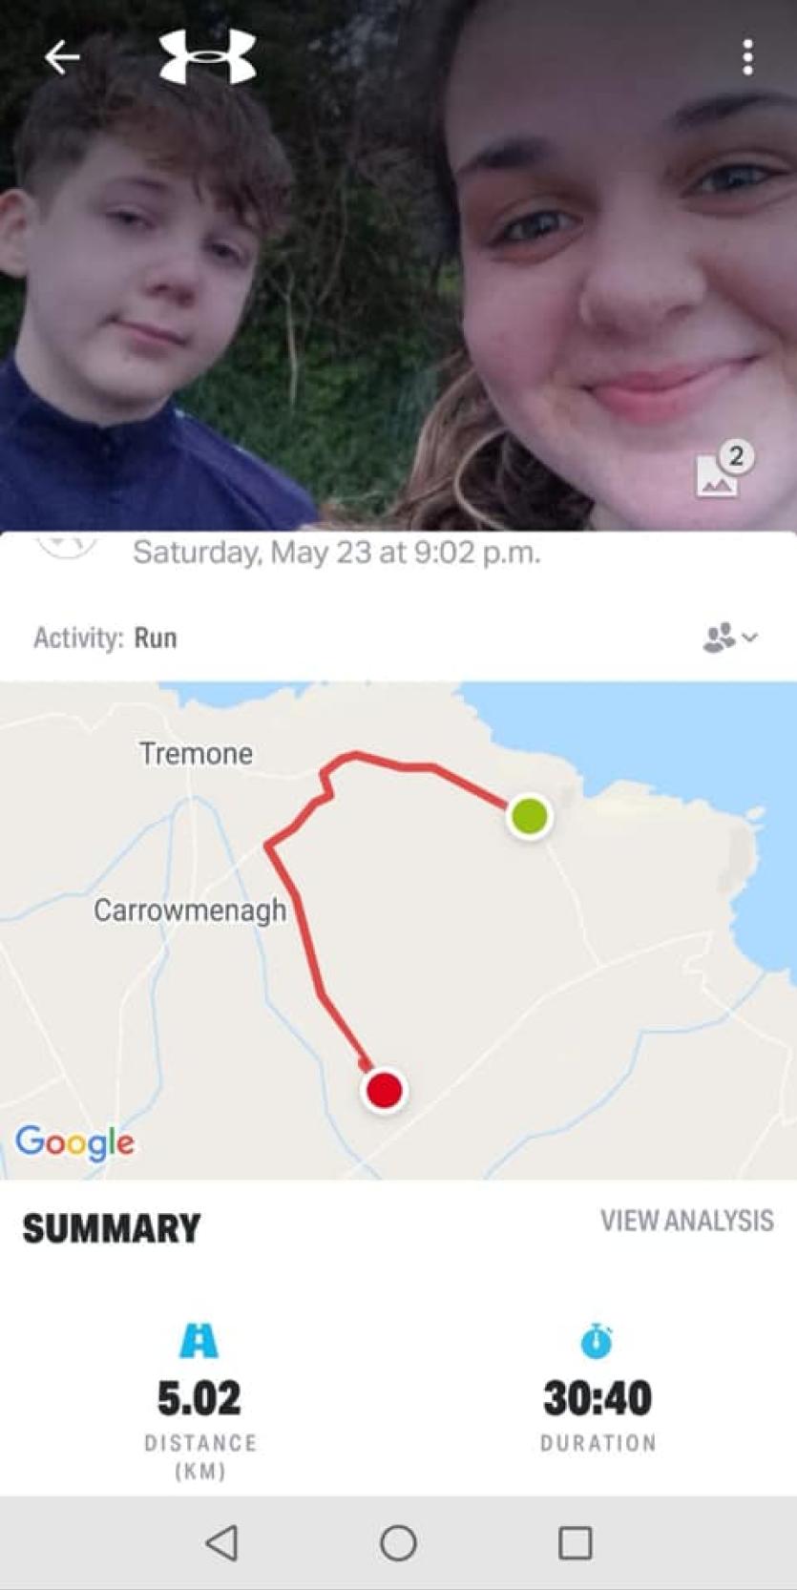Tap the red route end marker
This screenshot has width=797, height=1590.
[x=385, y=1089]
